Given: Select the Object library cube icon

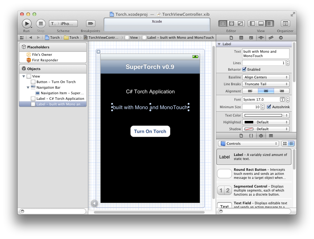Looking at the screenshot, I should [x=261, y=136].
